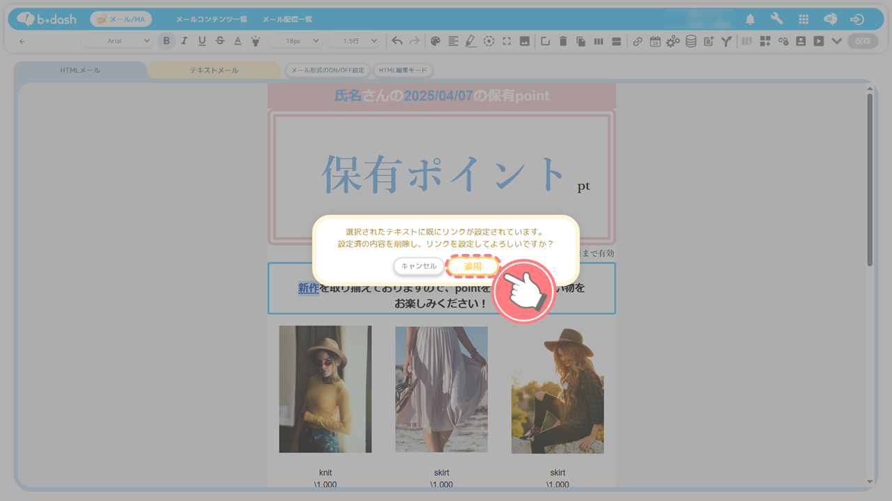Open the Arial font dropdown
The width and height of the screenshot is (892, 501).
tap(117, 41)
